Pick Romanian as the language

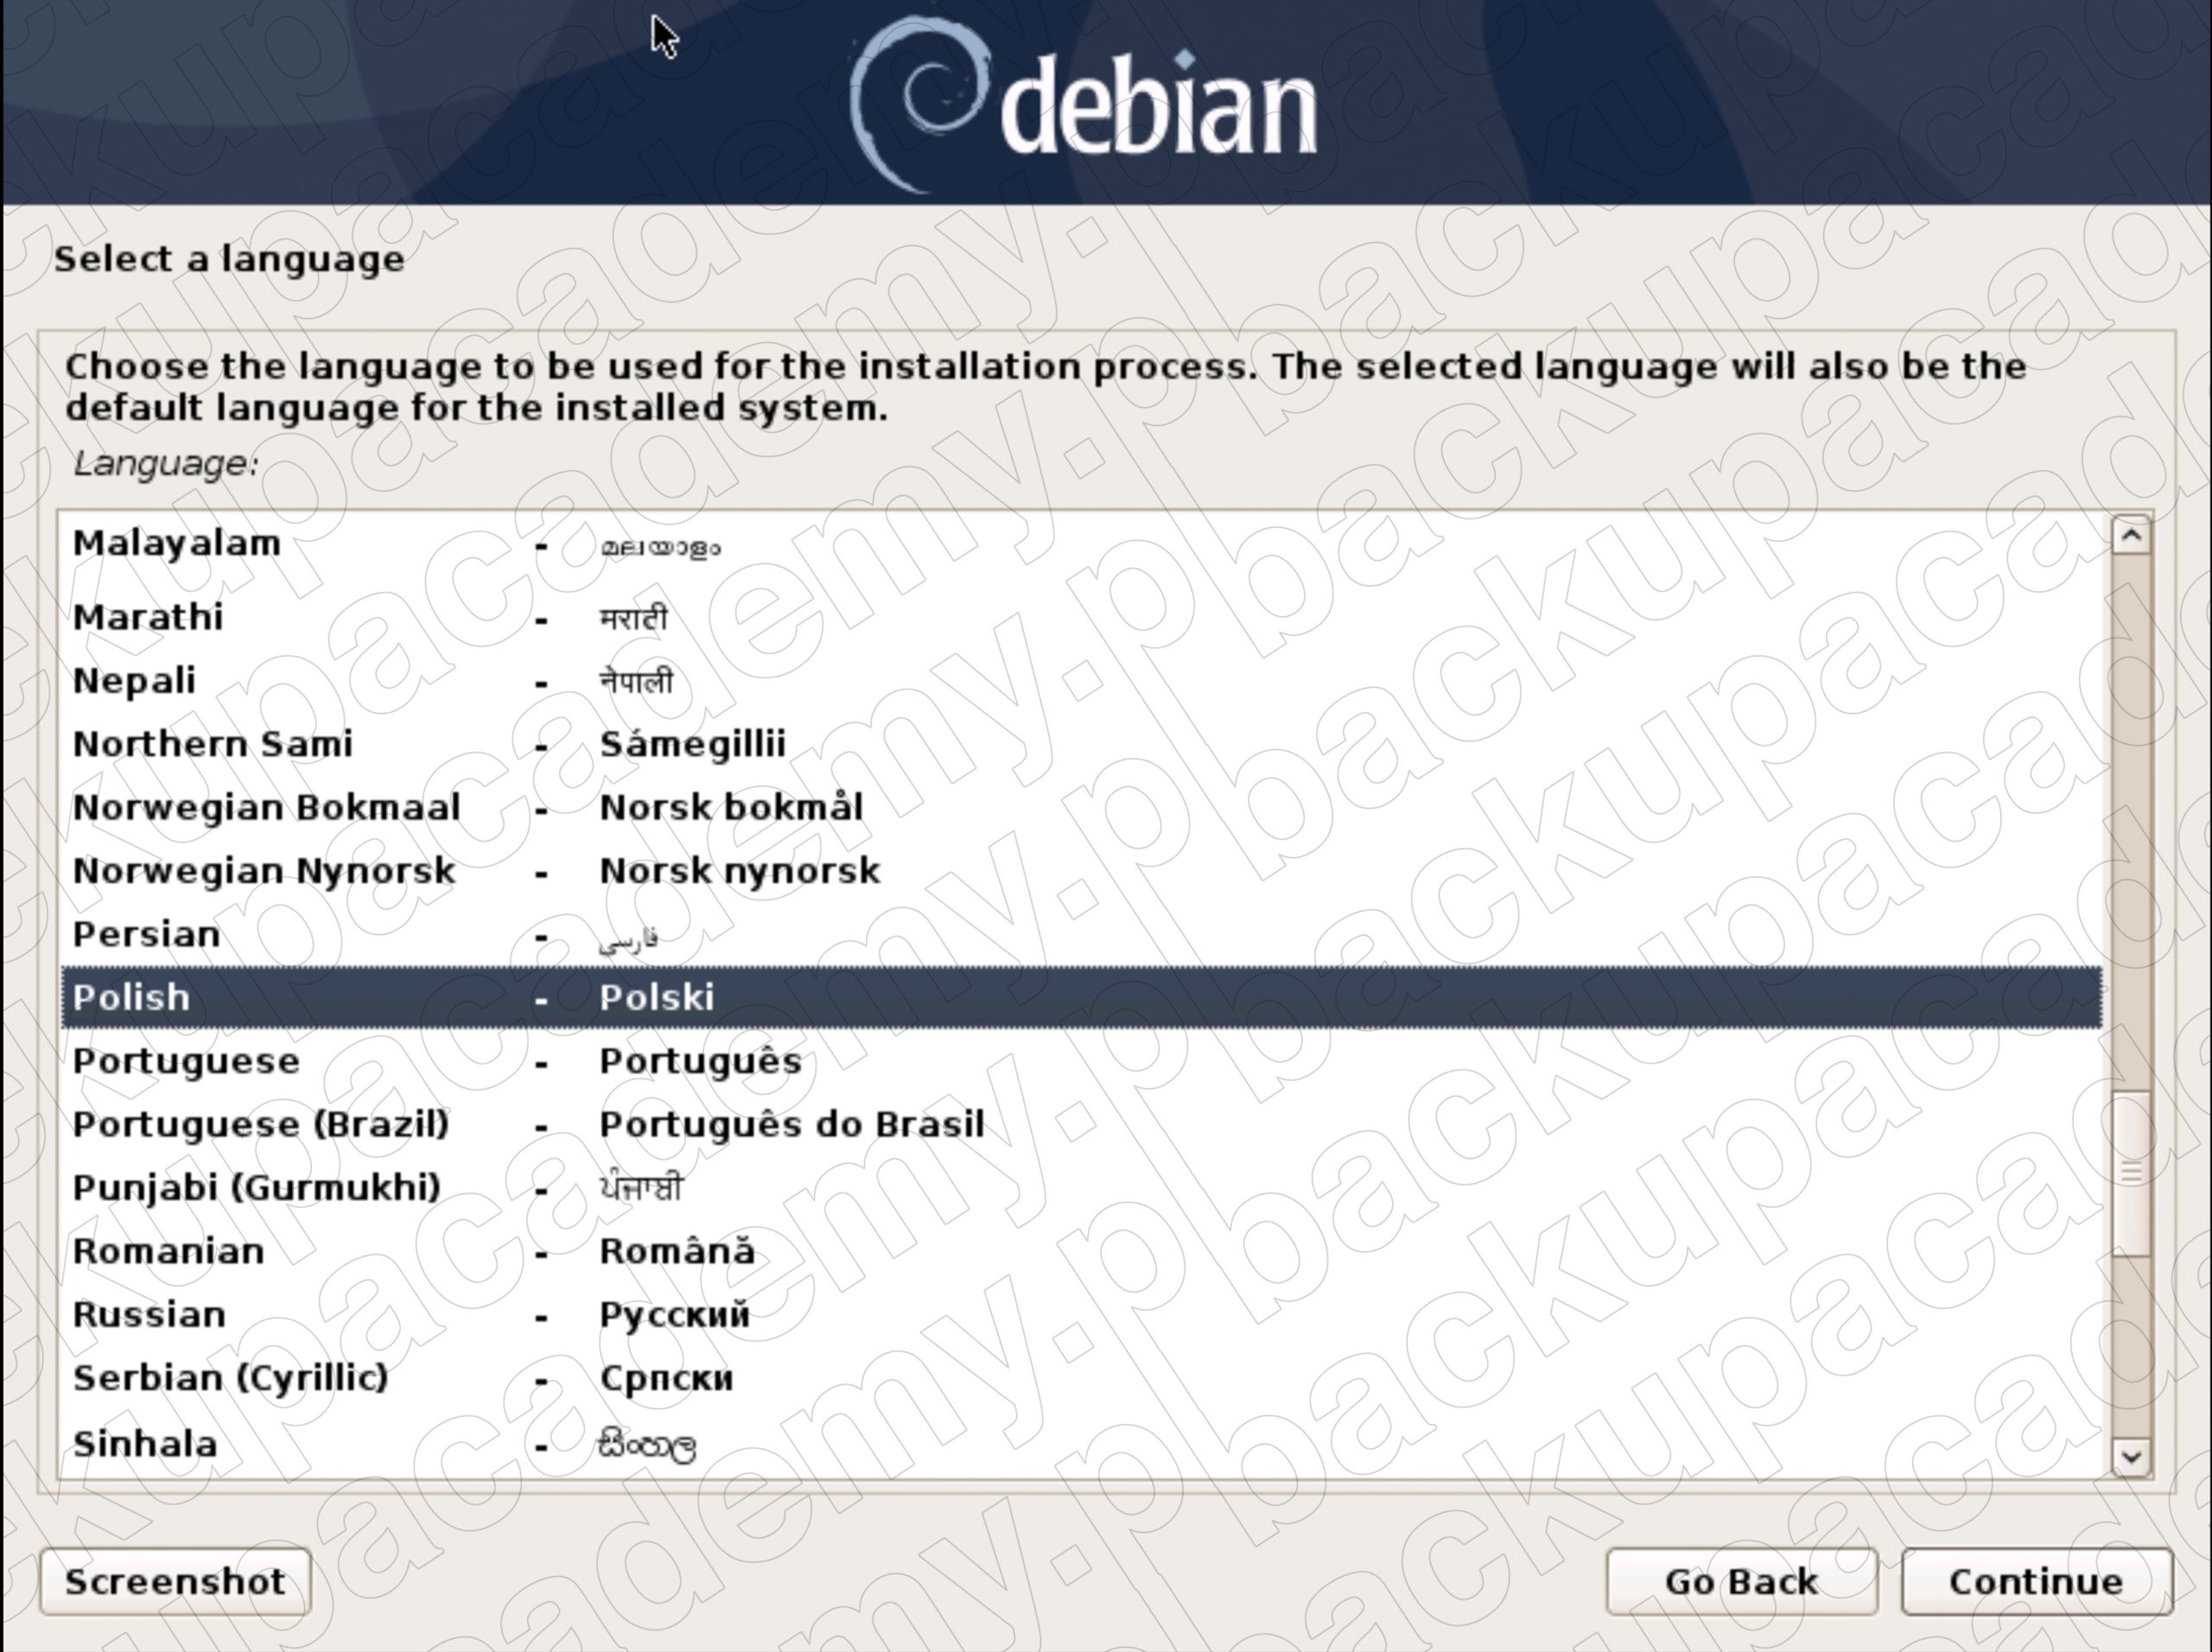1081,1251
